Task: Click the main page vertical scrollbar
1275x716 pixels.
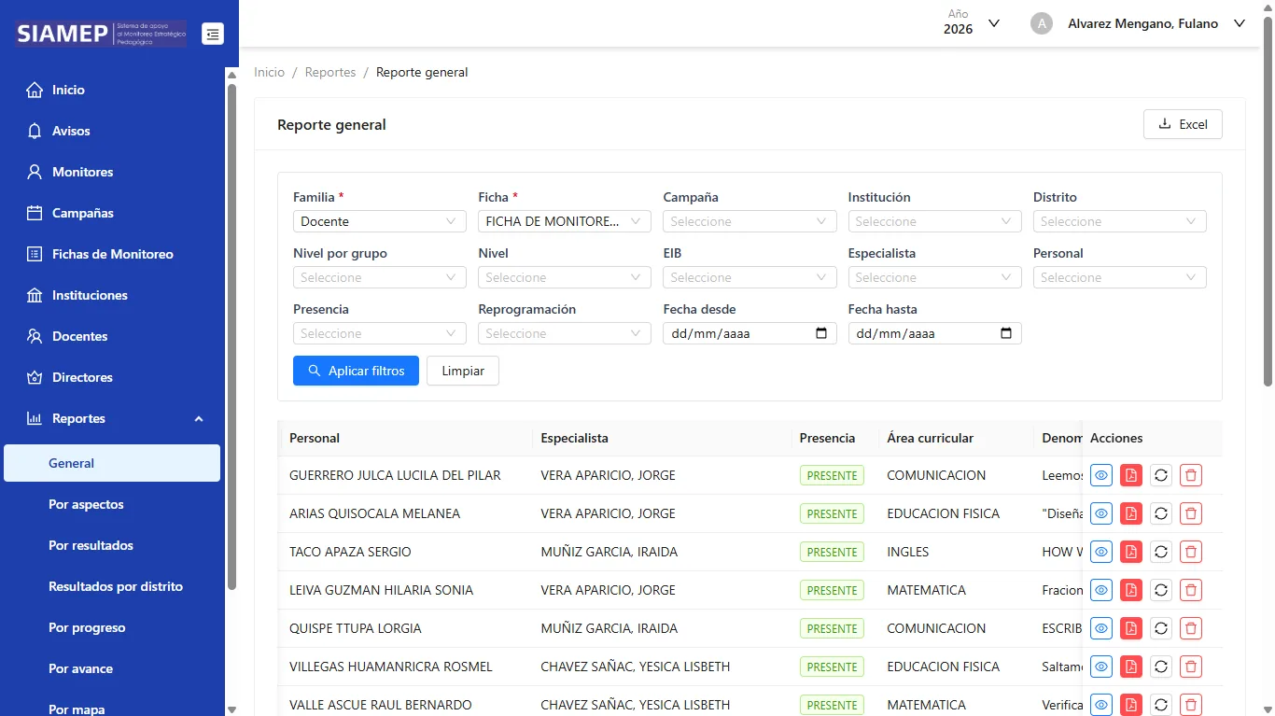Action: click(x=1268, y=201)
